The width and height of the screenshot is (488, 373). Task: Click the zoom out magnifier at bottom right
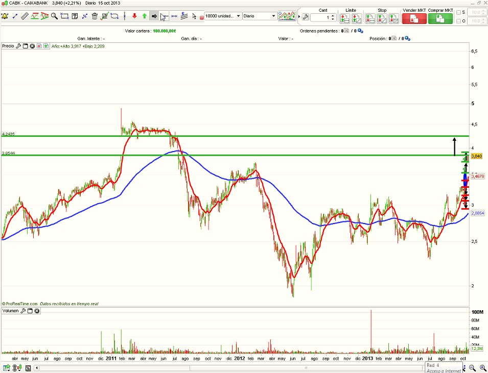point(472,368)
